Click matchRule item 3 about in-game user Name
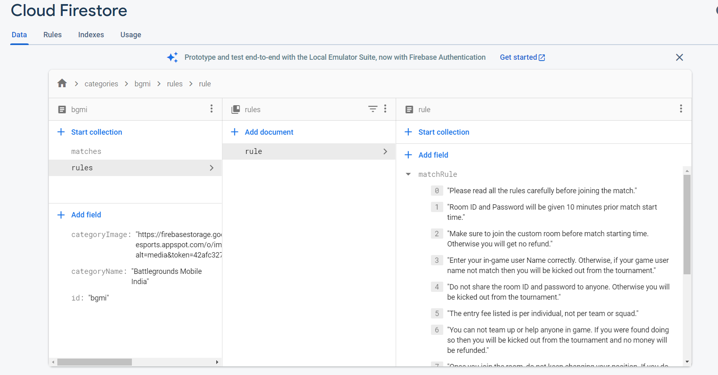This screenshot has width=718, height=375. point(558,265)
